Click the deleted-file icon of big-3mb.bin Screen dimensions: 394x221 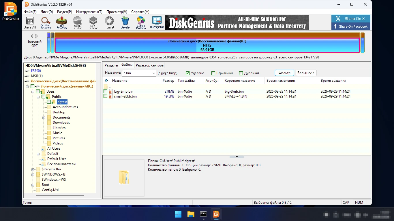coord(110,92)
